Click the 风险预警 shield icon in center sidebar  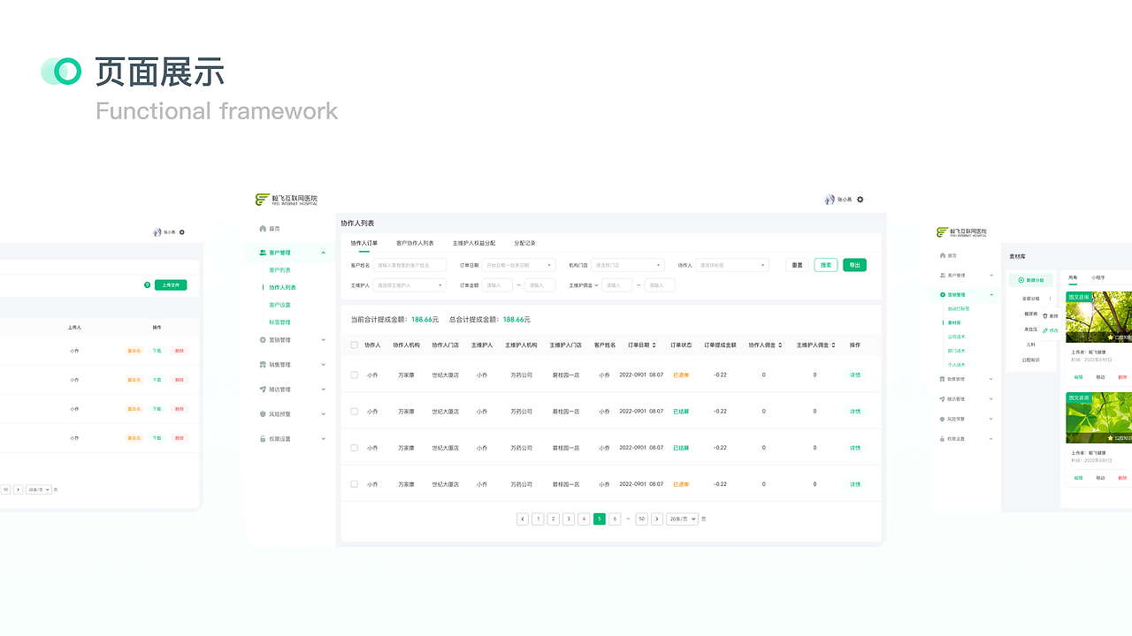click(263, 414)
